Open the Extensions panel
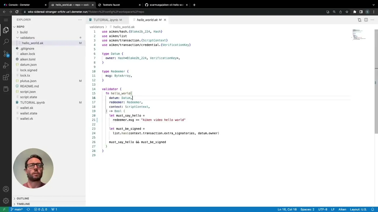378x212 pixels. coord(6,77)
